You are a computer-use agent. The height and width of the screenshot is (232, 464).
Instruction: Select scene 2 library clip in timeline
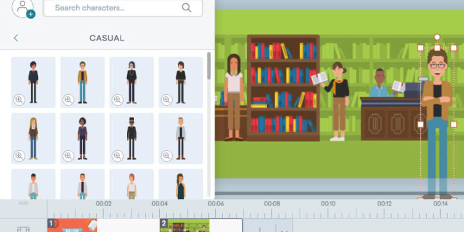click(185, 225)
